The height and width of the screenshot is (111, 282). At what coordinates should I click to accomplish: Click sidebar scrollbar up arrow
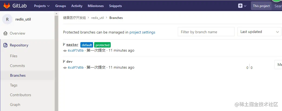pos(57,14)
